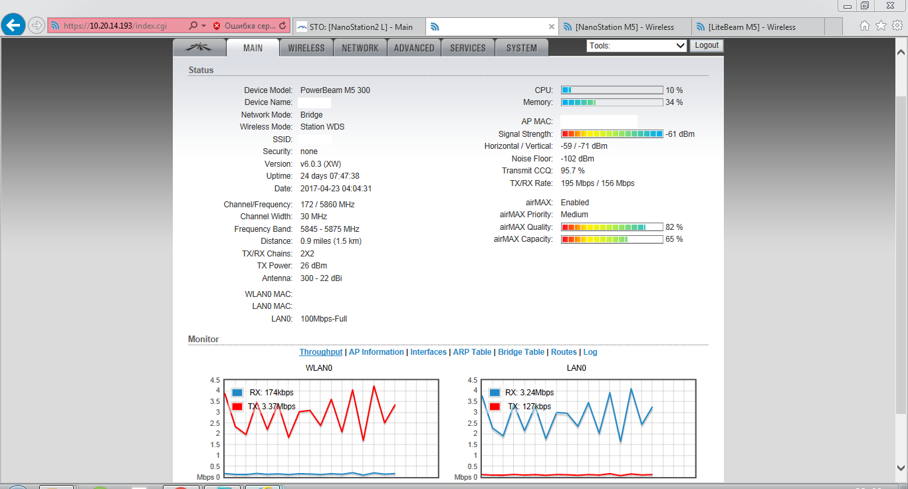Screen dimensions: 908x489
Task: Open the NETWORK tab
Action: [x=360, y=48]
